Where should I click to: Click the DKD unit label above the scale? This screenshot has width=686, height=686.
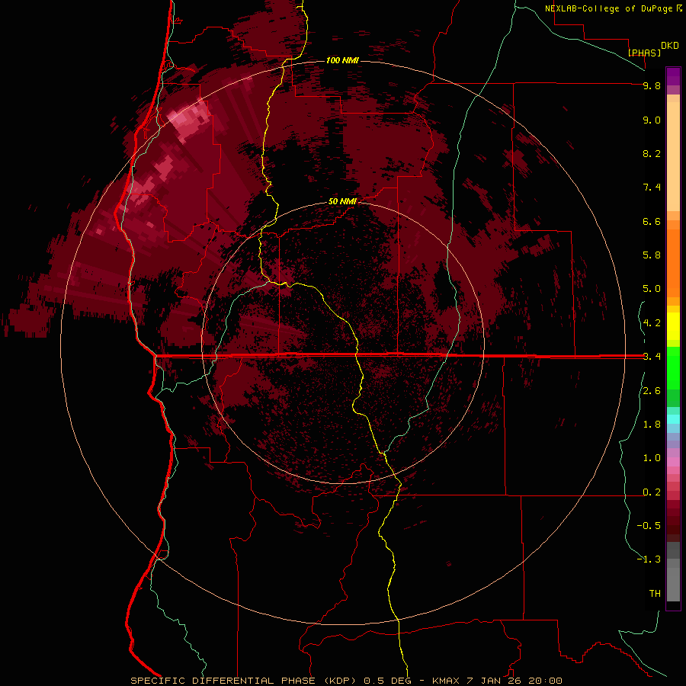coord(670,46)
